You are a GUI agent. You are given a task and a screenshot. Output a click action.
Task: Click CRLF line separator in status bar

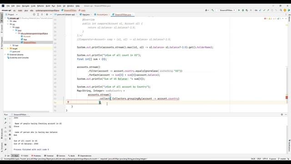(x=259, y=159)
